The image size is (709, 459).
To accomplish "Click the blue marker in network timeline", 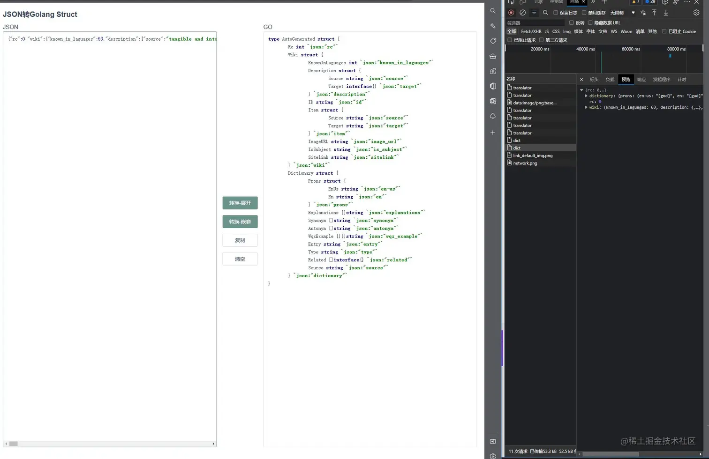I will [670, 56].
